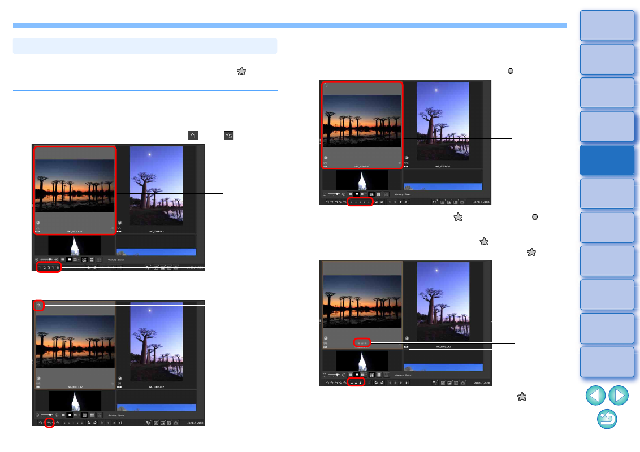The width and height of the screenshot is (640, 452).
Task: Adjust thumbnail size slider in upper-right screenshot
Action: point(334,194)
